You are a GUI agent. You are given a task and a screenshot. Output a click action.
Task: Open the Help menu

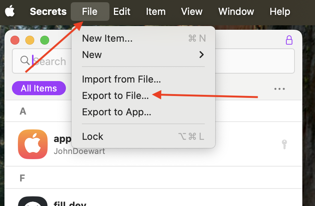pyautogui.click(x=280, y=12)
